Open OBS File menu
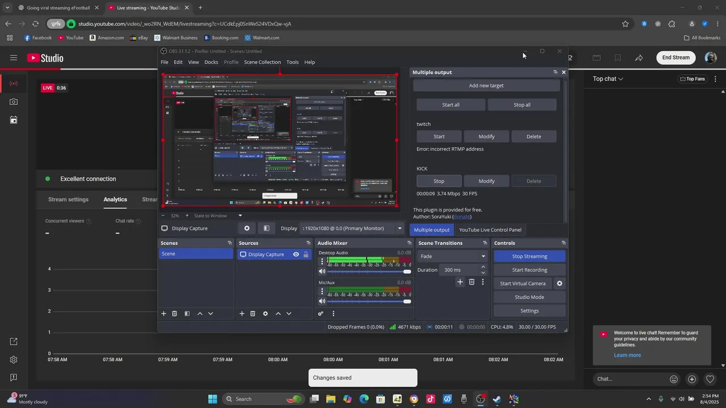Screen dimensions: 726x408 click(x=164, y=62)
